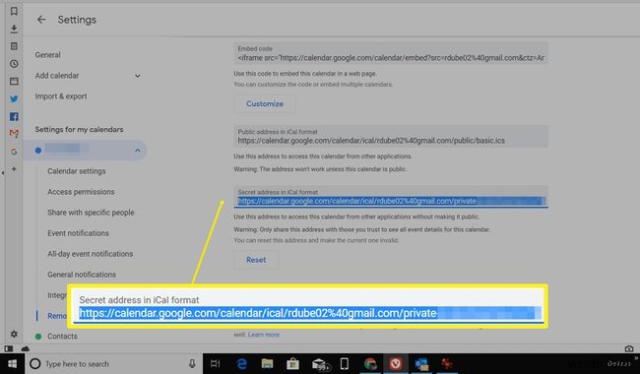Screen dimensions: 640x374
Task: Go to All-day event notifications
Action: (91, 254)
